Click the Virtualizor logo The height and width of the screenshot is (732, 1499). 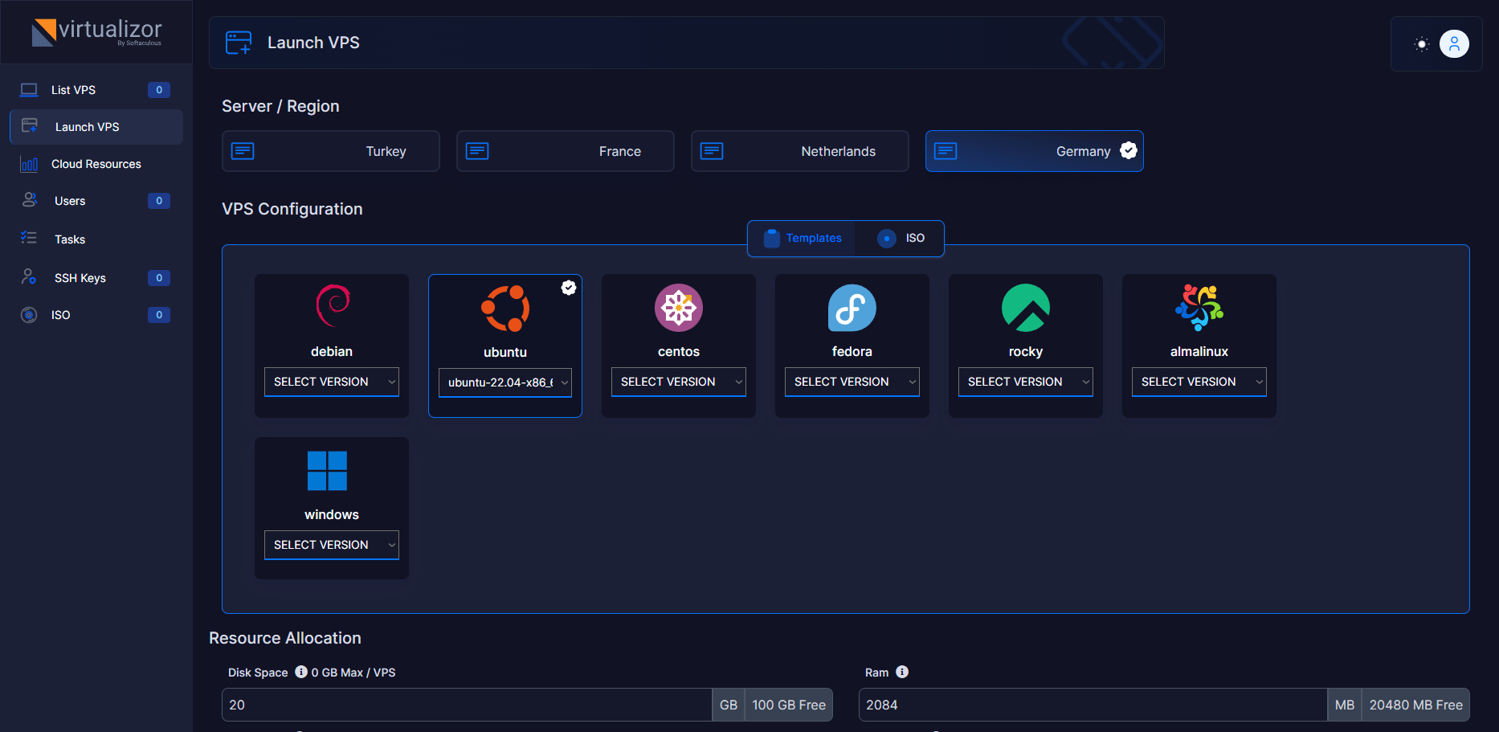click(x=96, y=32)
